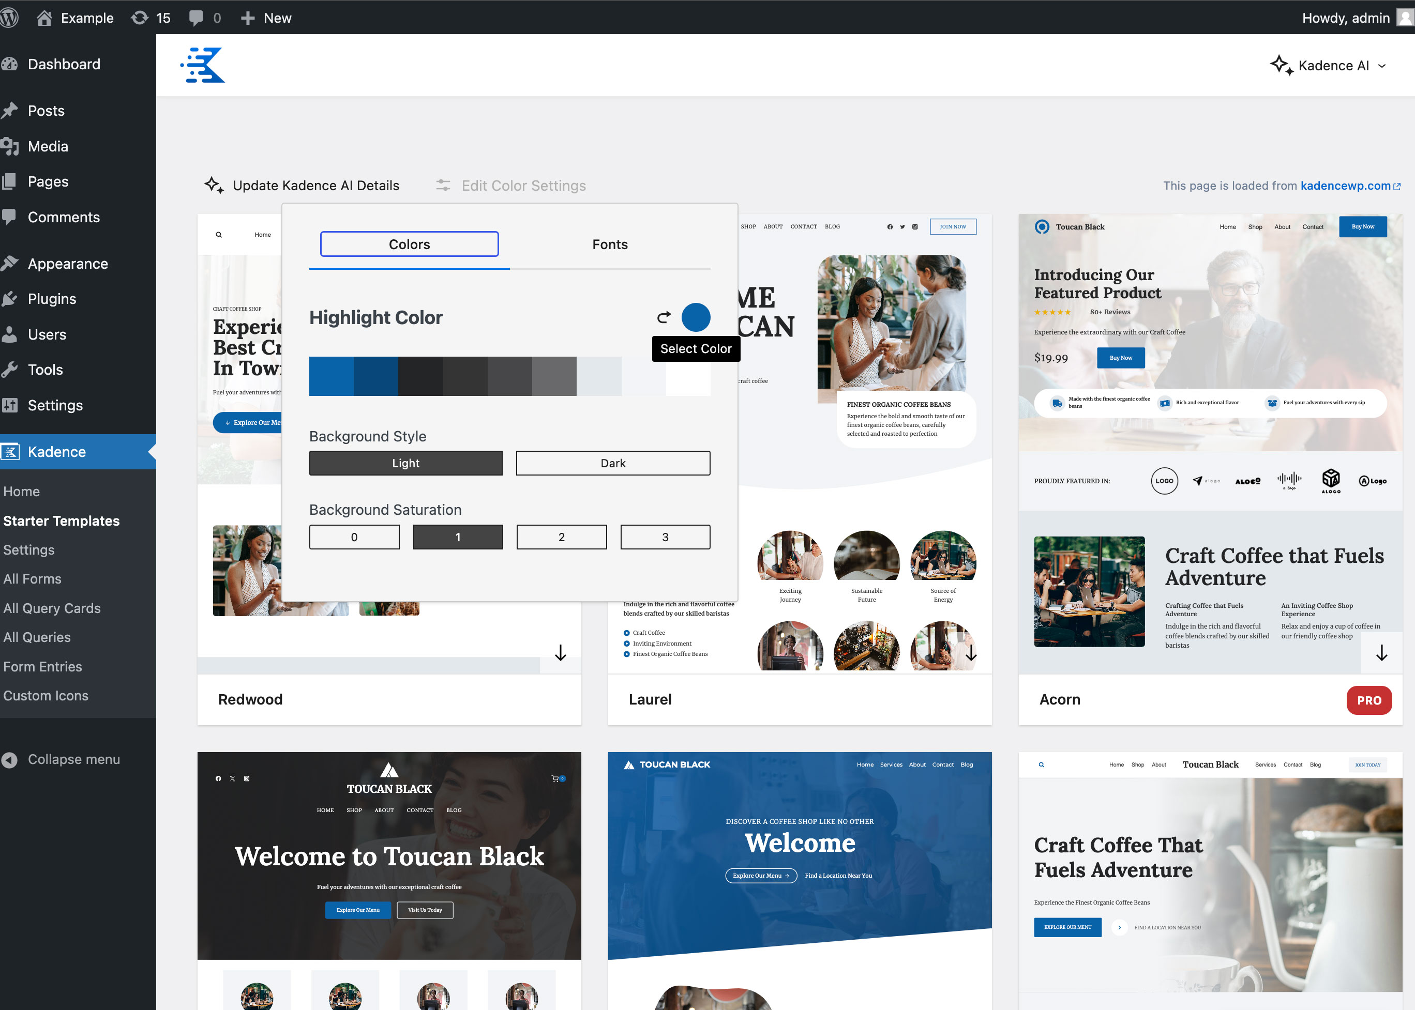
Task: Pick the blue Select Color circle
Action: (697, 317)
